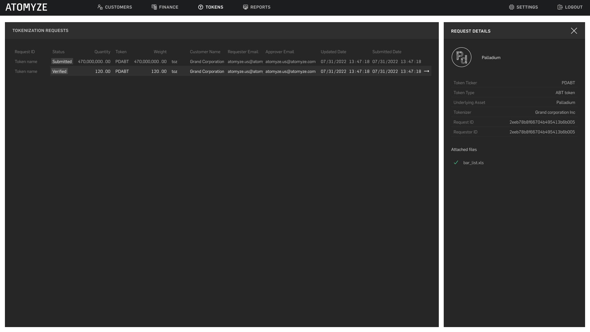Click the ATOMYZE logo
Screen dimensions: 590x332
pyautogui.click(x=26, y=7)
